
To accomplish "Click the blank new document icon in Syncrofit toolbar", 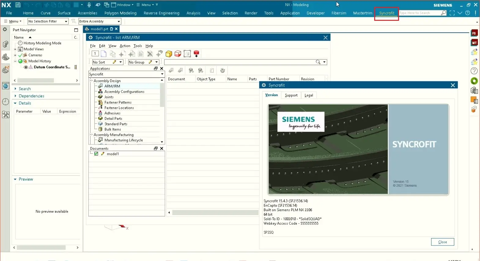I will click(x=104, y=54).
